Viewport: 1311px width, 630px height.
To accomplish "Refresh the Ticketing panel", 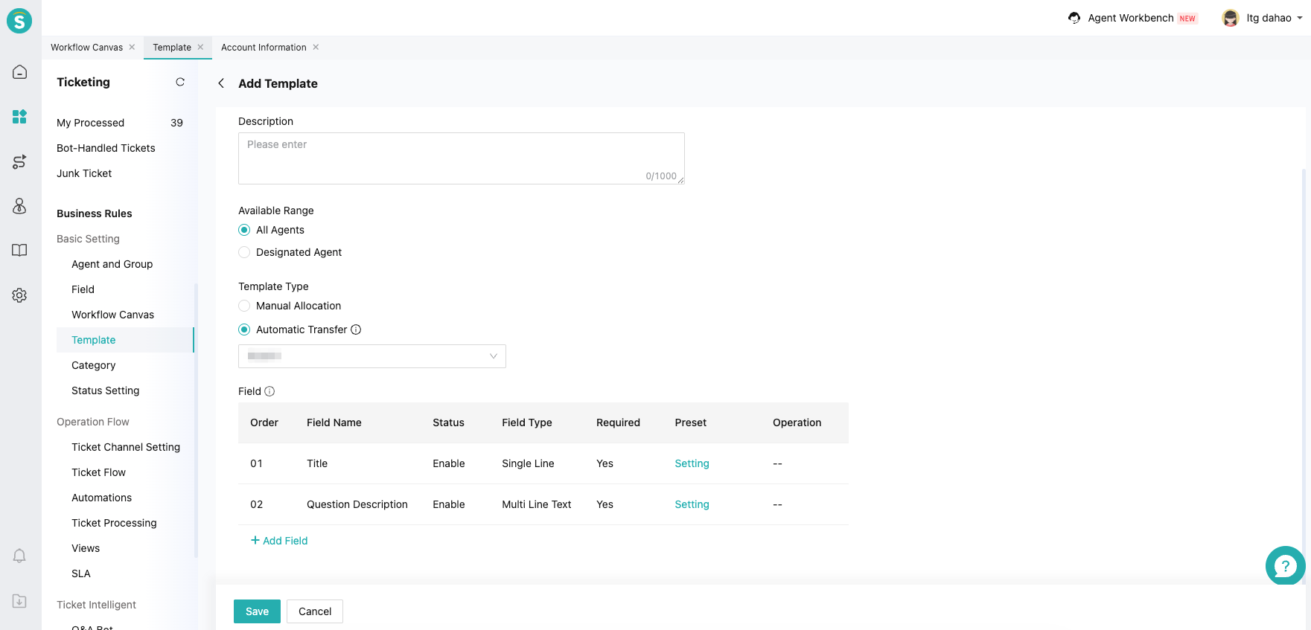I will point(180,82).
